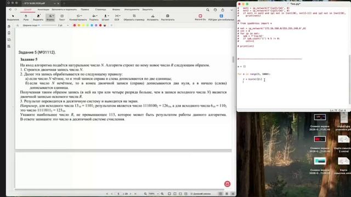Click the for loop line in code editor
Image resolution: width=351 pixels, height=197 pixels.
click(x=254, y=74)
